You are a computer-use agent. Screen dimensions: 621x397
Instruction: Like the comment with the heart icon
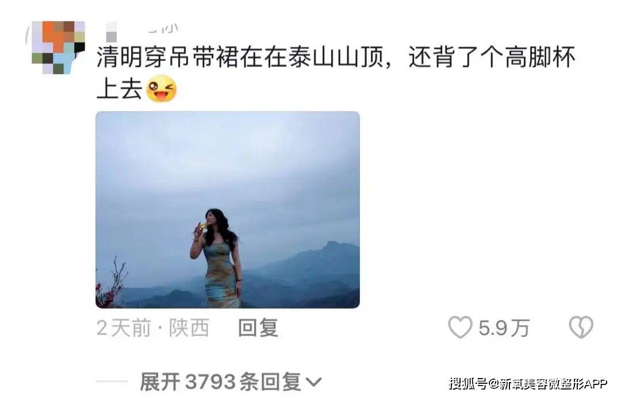tap(460, 327)
